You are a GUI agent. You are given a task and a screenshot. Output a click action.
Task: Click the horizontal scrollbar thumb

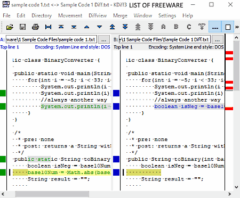(x=52, y=194)
